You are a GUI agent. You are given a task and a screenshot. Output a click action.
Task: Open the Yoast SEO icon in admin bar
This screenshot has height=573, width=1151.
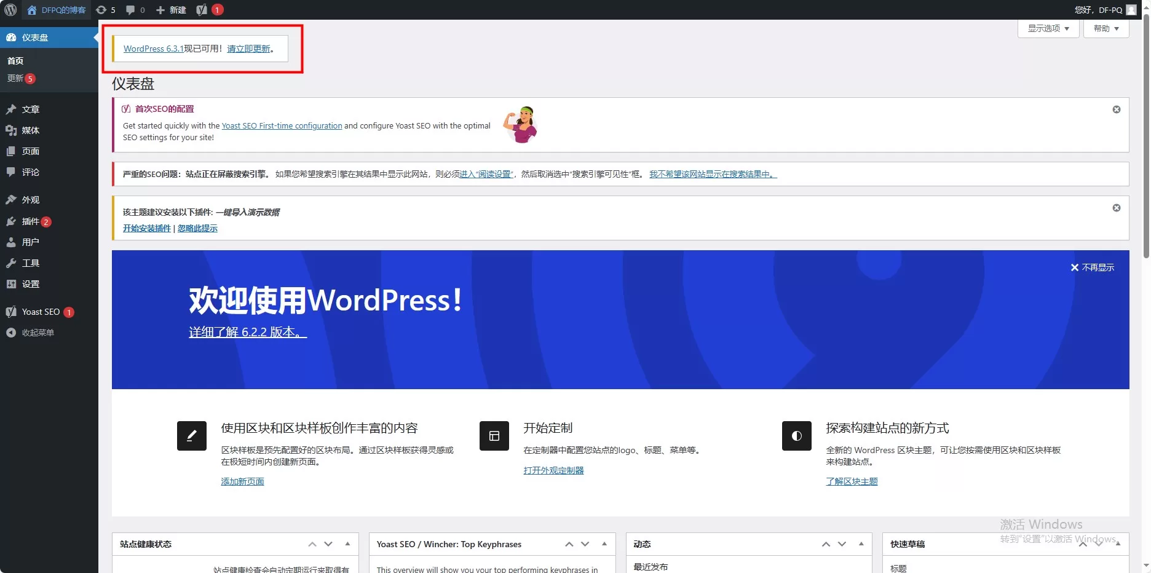pos(202,10)
